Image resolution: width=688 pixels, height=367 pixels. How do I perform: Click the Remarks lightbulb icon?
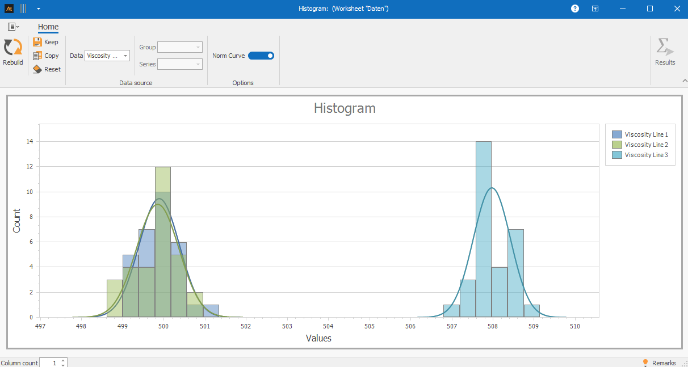click(x=645, y=362)
